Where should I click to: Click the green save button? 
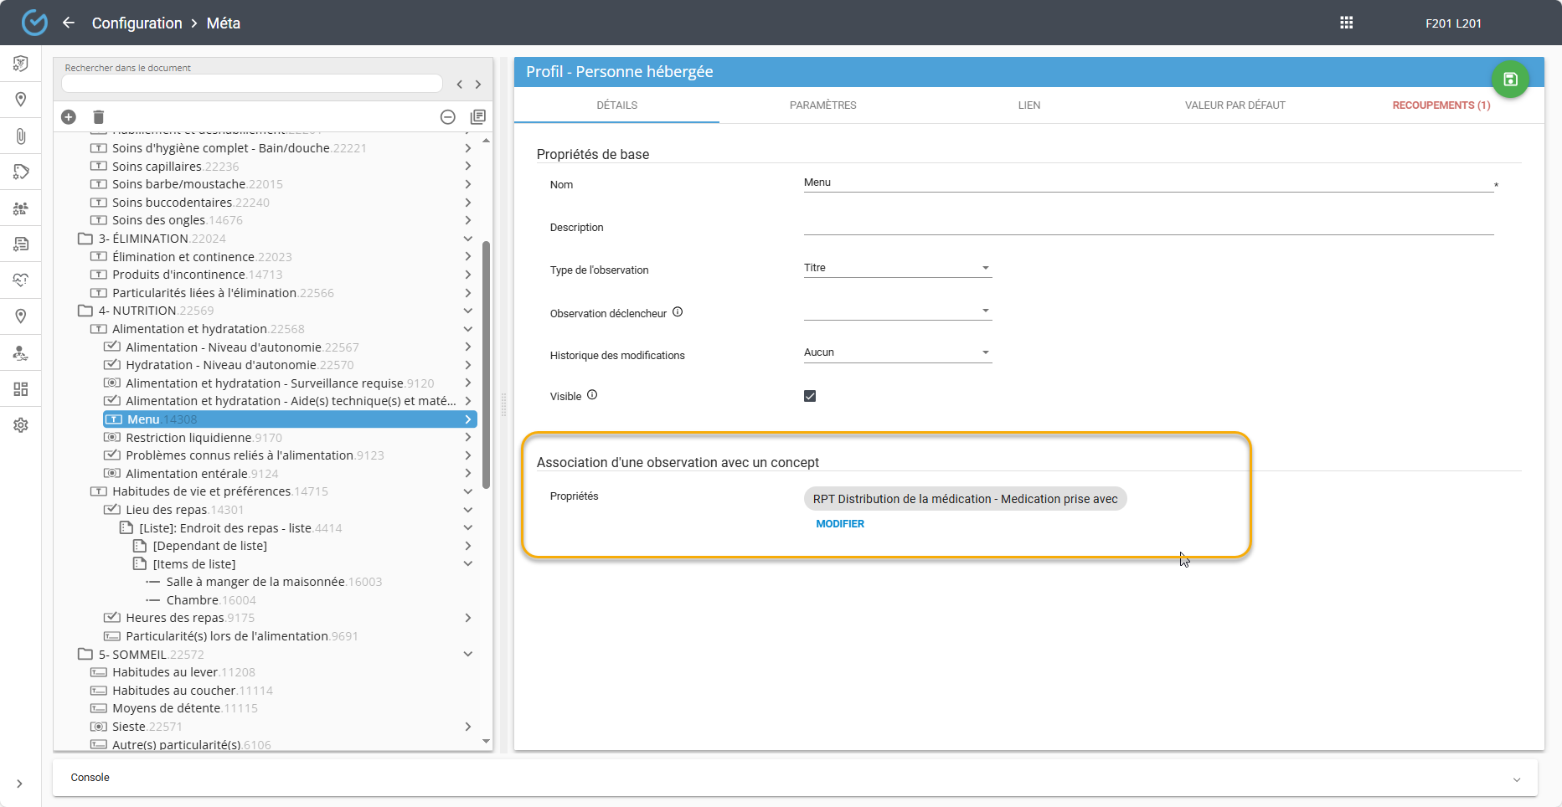(1510, 80)
